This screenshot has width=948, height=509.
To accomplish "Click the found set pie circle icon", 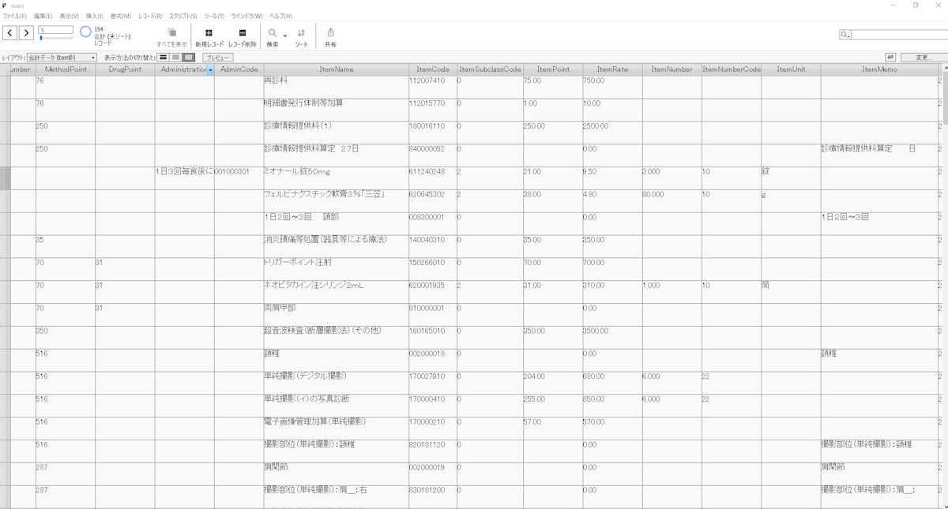I will pyautogui.click(x=85, y=32).
